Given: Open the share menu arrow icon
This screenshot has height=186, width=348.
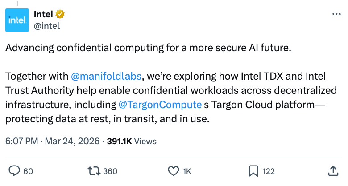Looking at the screenshot, I should (333, 171).
